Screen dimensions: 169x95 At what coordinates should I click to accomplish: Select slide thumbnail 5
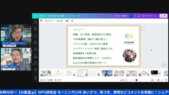(95, 73)
